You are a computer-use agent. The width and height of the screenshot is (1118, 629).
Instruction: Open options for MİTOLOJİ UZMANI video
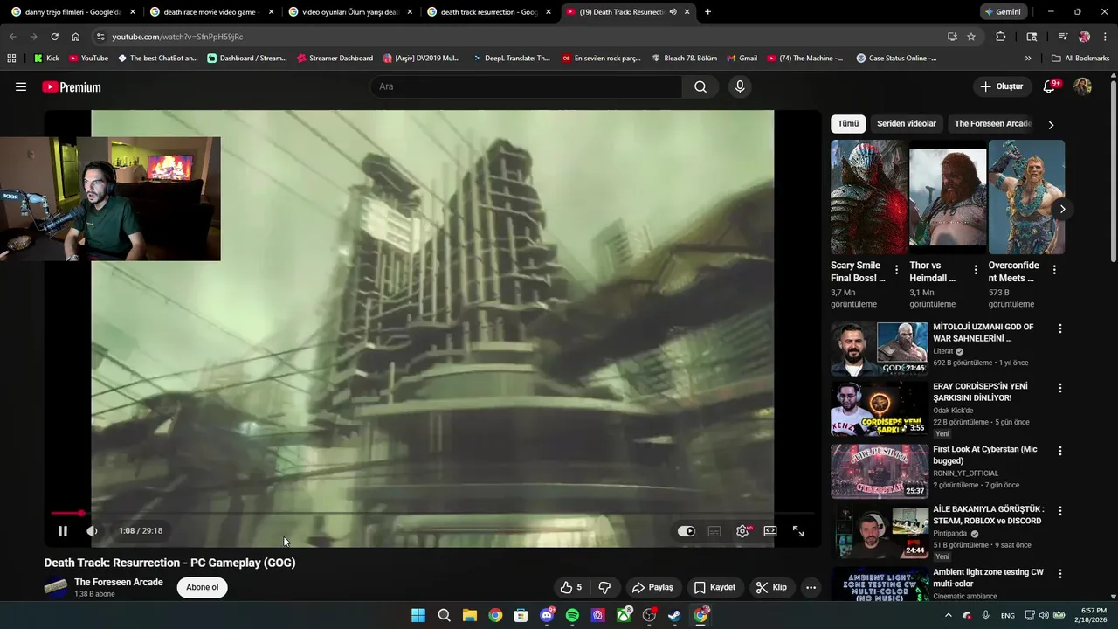point(1060,328)
